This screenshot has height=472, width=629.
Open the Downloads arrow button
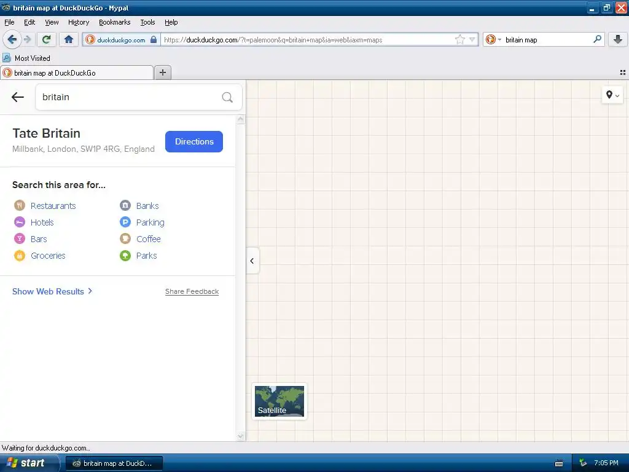click(x=618, y=39)
